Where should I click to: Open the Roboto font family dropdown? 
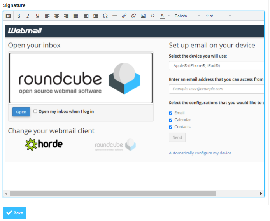(x=187, y=16)
